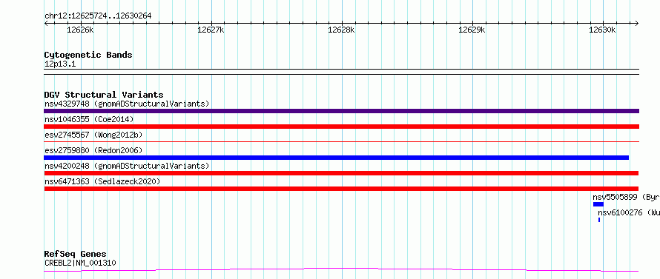Click the red nsv1046355 variant bar

341,127
